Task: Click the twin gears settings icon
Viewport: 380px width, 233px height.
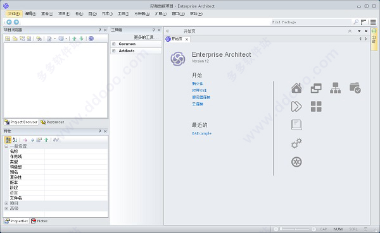Action: click(296, 143)
